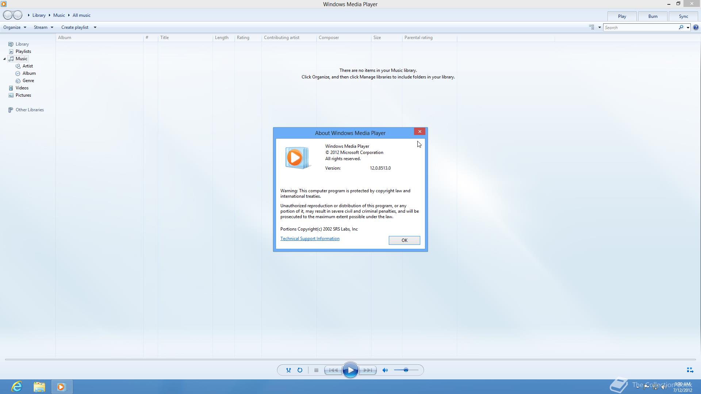Sort by the Length column header
This screenshot has height=394, width=701.
click(224, 38)
